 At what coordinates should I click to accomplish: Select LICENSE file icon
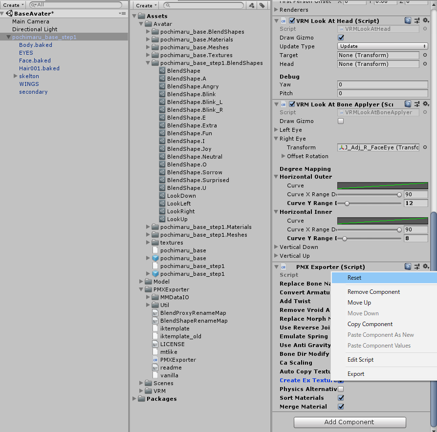point(155,344)
